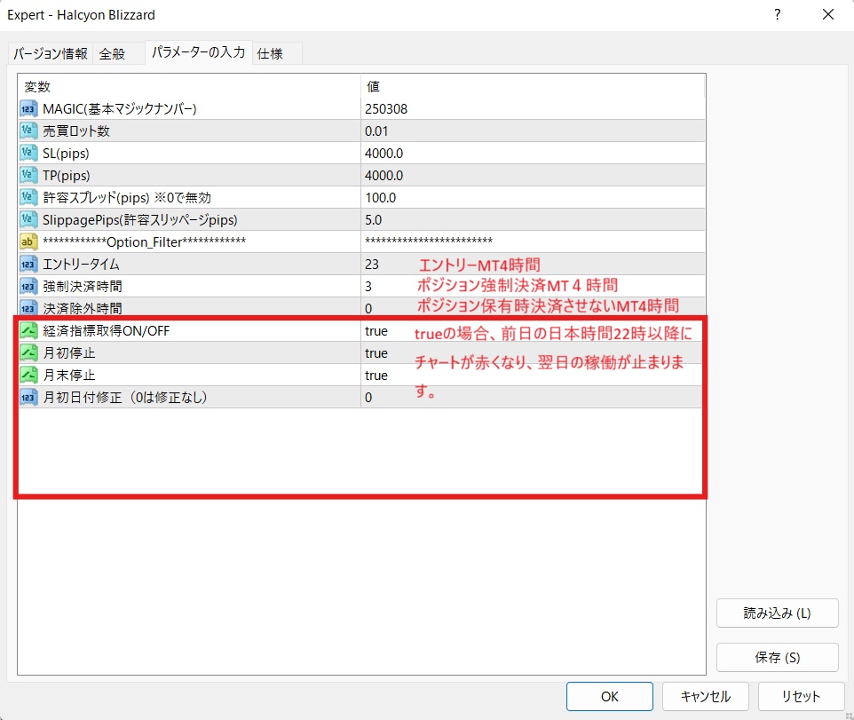The width and height of the screenshot is (854, 720).
Task: Click the 月初日付修正 row icon
Action: coord(28,397)
